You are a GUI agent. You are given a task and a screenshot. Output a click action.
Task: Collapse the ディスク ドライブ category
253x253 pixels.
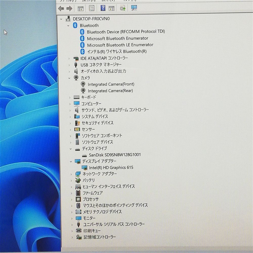[x=71, y=149]
